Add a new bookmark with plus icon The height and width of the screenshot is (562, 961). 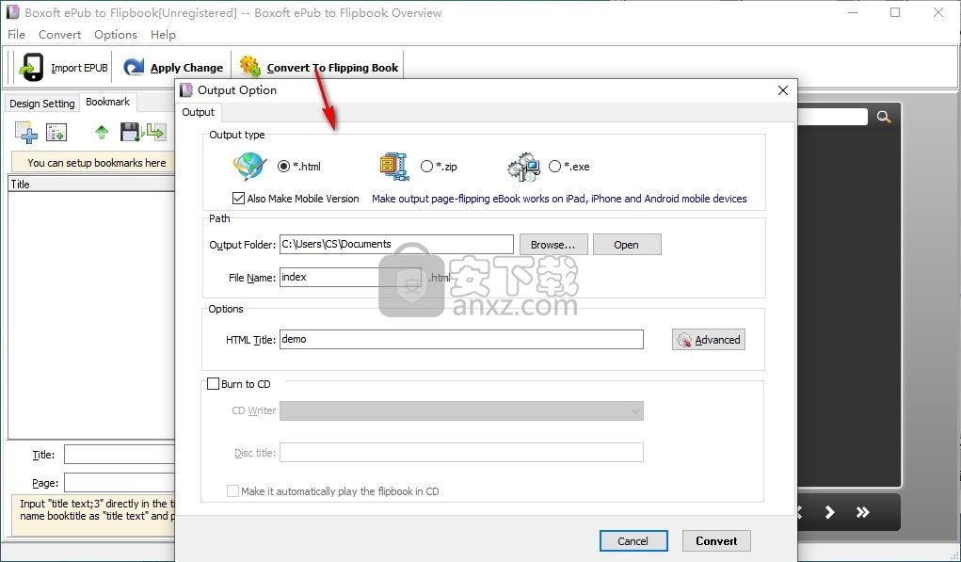coord(26,132)
